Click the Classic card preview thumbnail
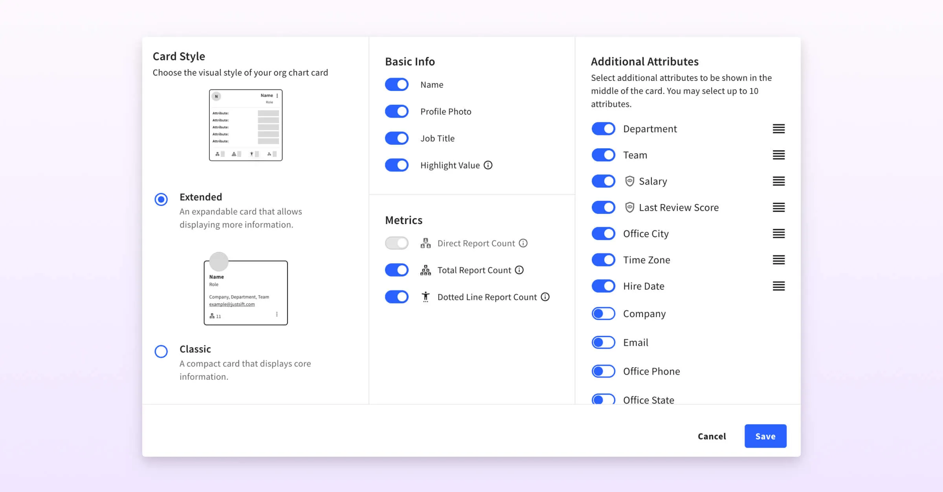The image size is (943, 492). 246,292
